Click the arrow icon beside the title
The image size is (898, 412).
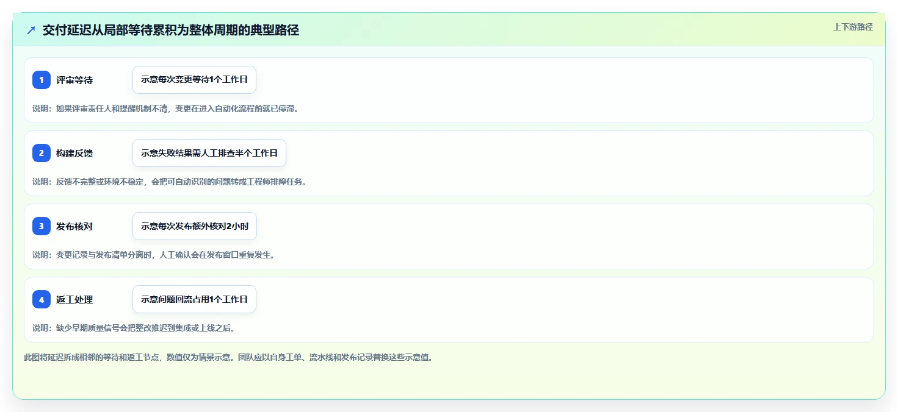point(31,30)
